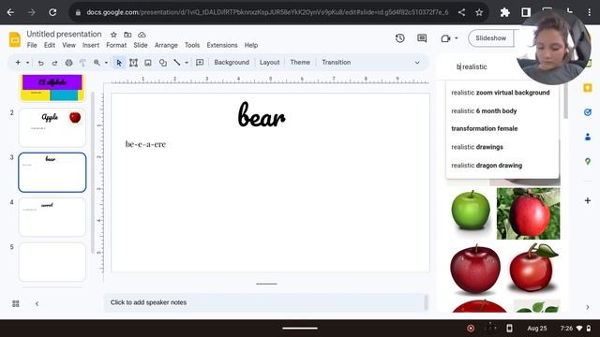Insert an image from toolbar

coord(148,63)
